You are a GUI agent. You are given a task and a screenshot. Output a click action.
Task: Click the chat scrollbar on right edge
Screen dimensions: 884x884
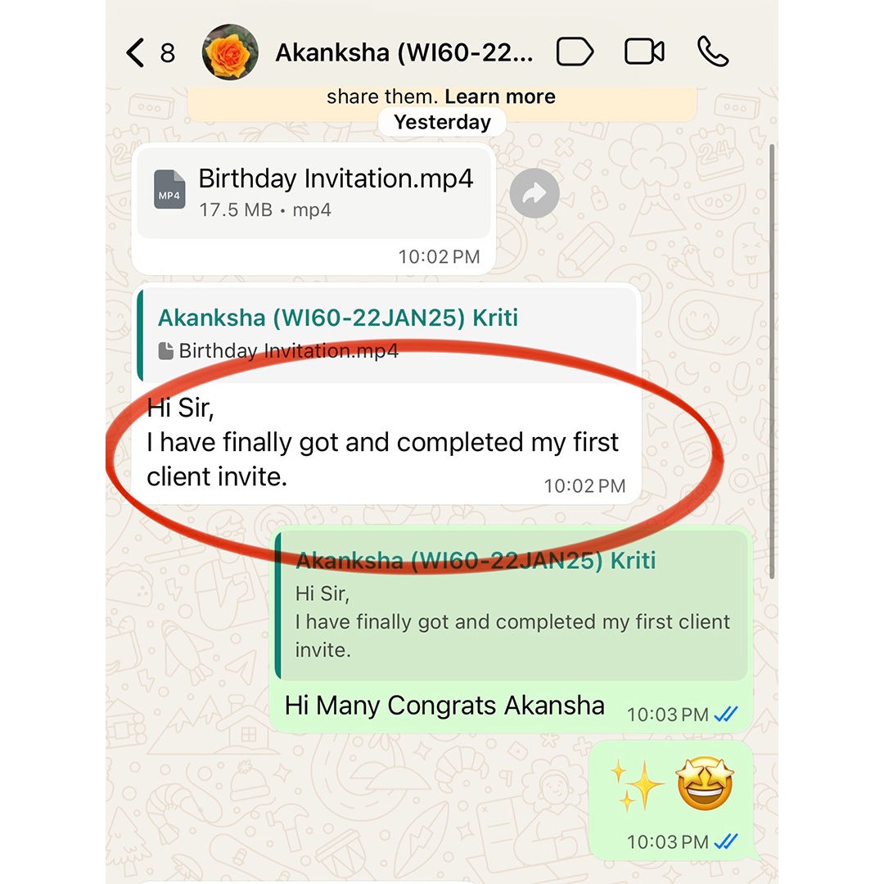[x=773, y=361]
